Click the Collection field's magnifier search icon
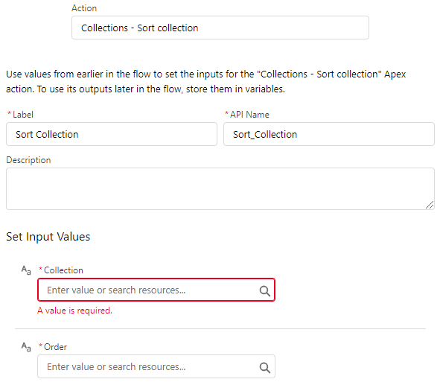Screen dimensions: 440x385 point(264,291)
